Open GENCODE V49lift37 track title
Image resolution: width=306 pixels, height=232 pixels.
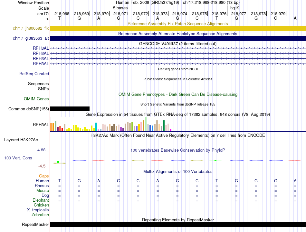point(177,44)
